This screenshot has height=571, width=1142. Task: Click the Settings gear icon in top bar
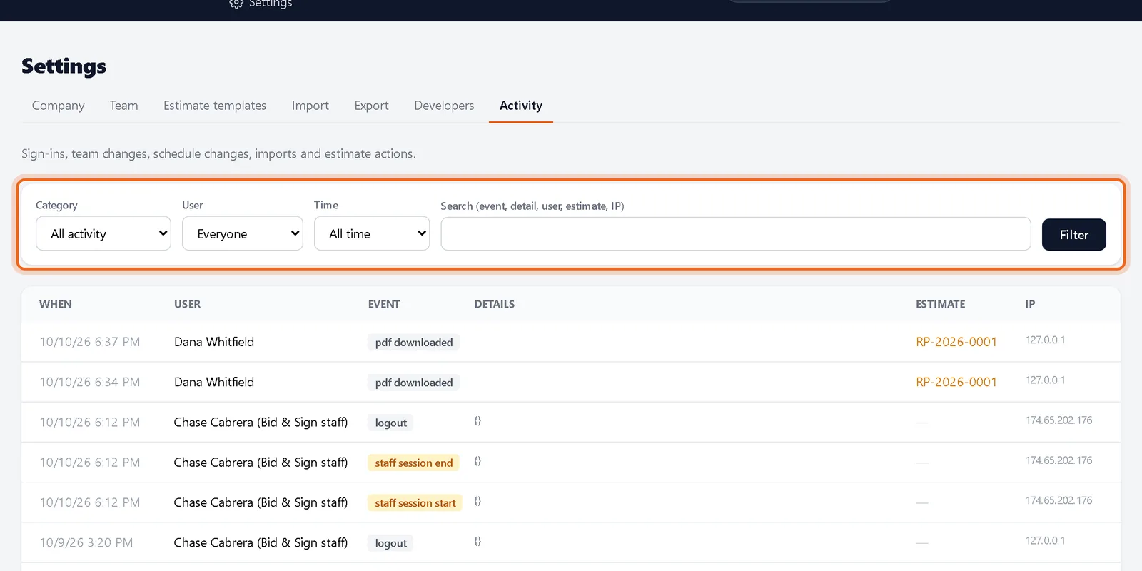tap(236, 4)
